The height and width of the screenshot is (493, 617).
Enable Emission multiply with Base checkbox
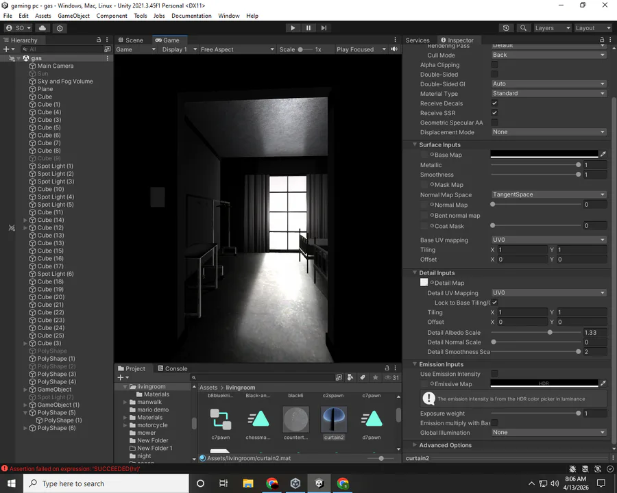(x=494, y=422)
